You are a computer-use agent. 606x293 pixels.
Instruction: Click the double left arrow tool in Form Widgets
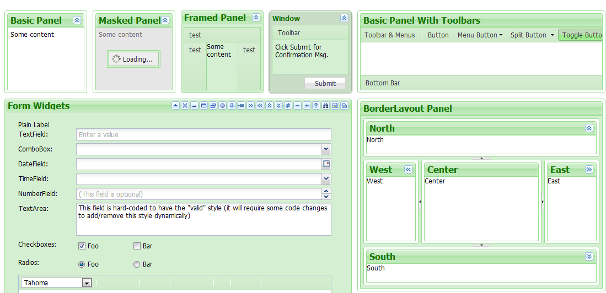[260, 105]
